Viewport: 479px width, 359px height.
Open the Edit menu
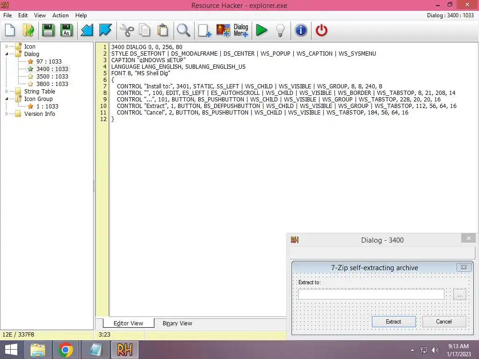pyautogui.click(x=22, y=15)
